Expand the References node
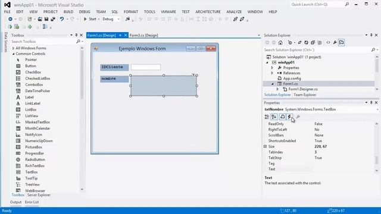This screenshot has width=381, height=214. [x=272, y=73]
